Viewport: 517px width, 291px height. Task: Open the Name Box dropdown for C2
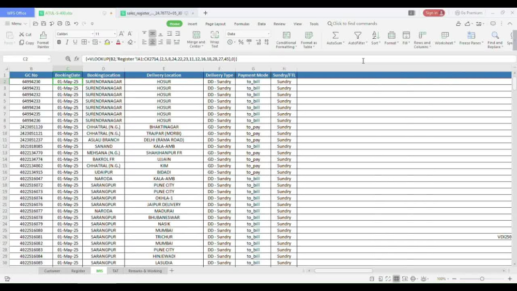[49, 59]
